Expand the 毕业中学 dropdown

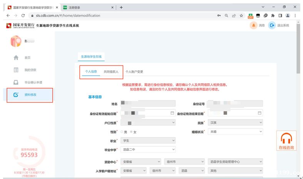[x=148, y=149]
